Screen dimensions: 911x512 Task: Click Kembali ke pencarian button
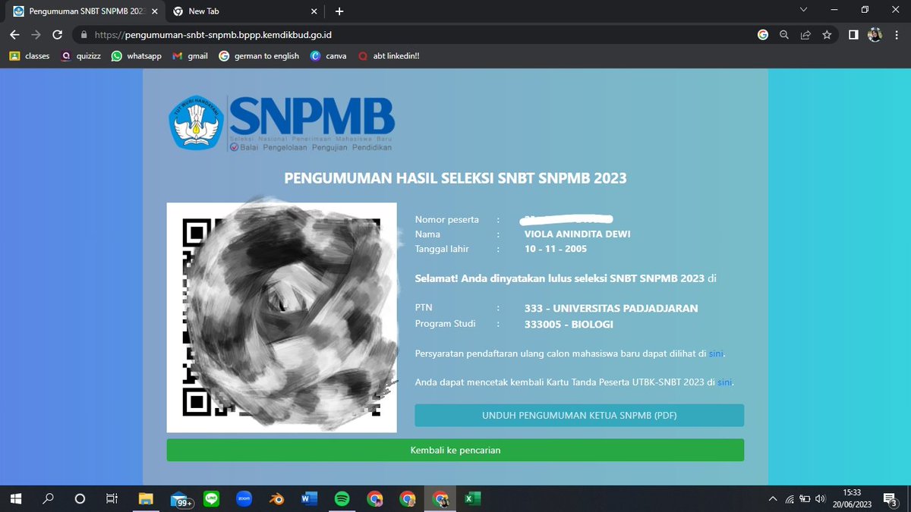tap(455, 450)
